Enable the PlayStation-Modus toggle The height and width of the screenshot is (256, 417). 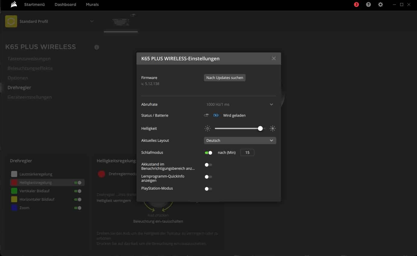coord(208,189)
